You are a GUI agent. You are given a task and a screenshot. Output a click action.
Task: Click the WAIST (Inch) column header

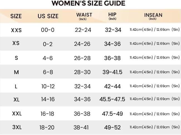(x=84, y=16)
